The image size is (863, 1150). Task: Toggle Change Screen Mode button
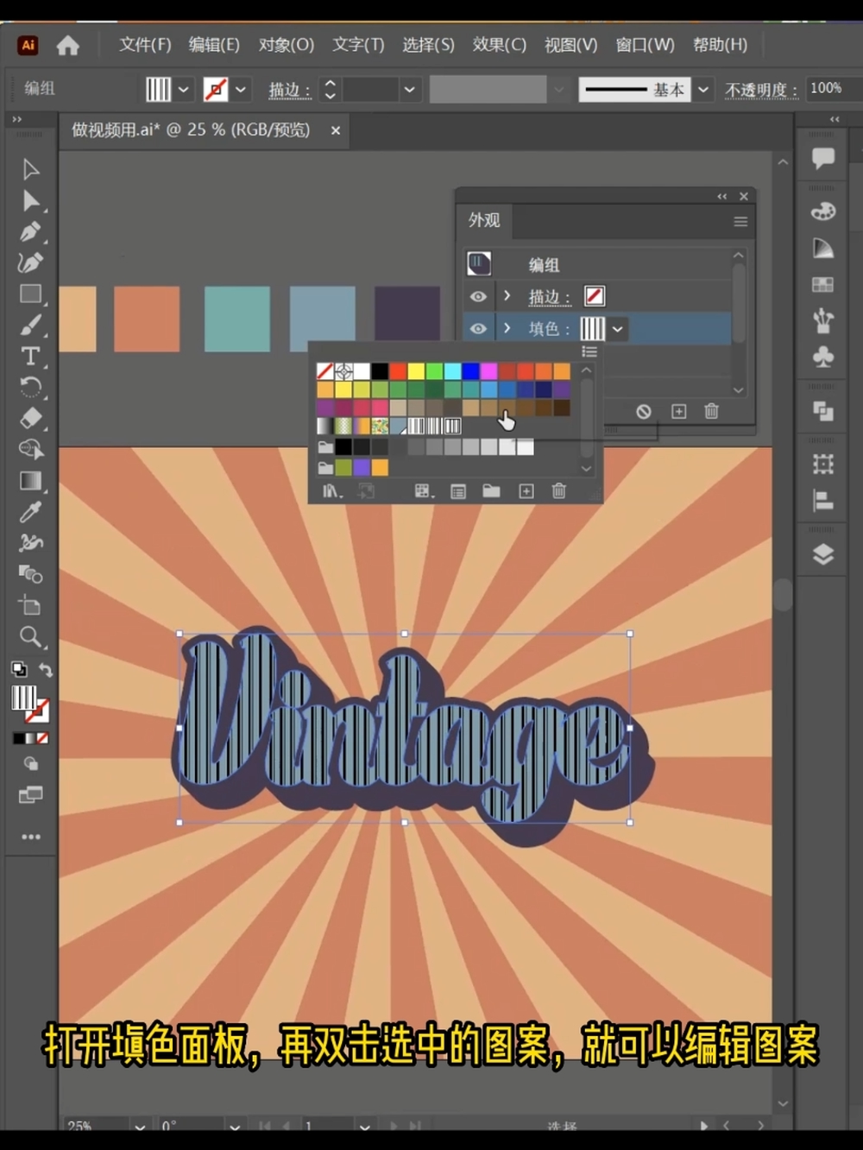tap(30, 795)
